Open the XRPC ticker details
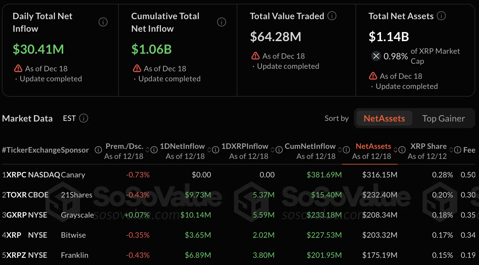479x265 pixels. (16, 175)
